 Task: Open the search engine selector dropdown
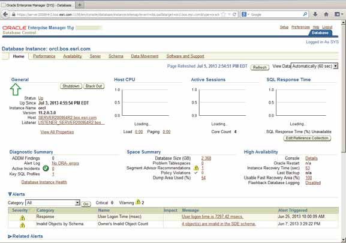[x=245, y=14]
